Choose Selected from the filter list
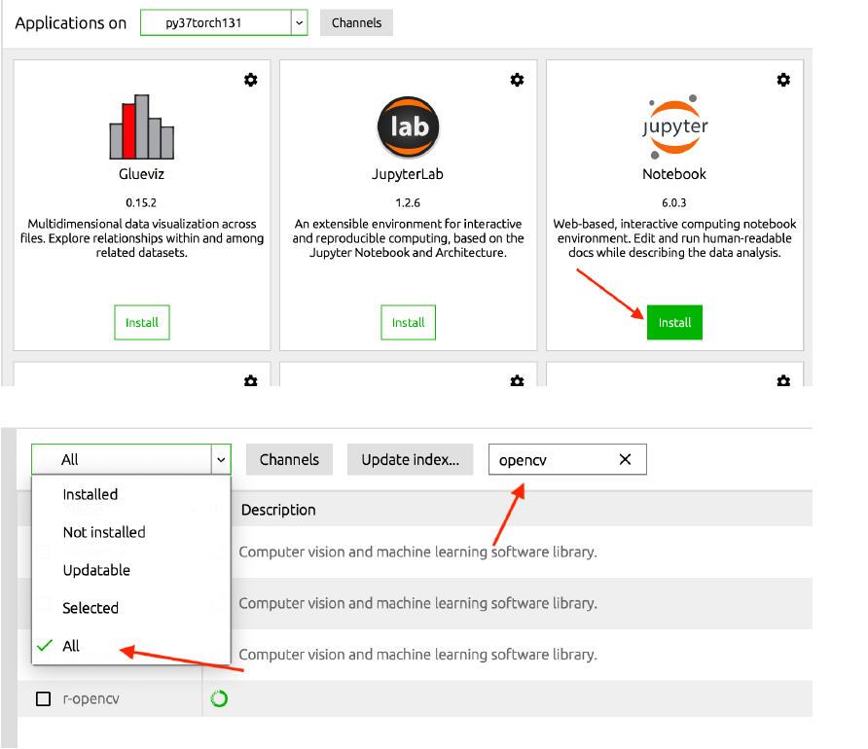Viewport: 868px width, 749px height. point(90,608)
